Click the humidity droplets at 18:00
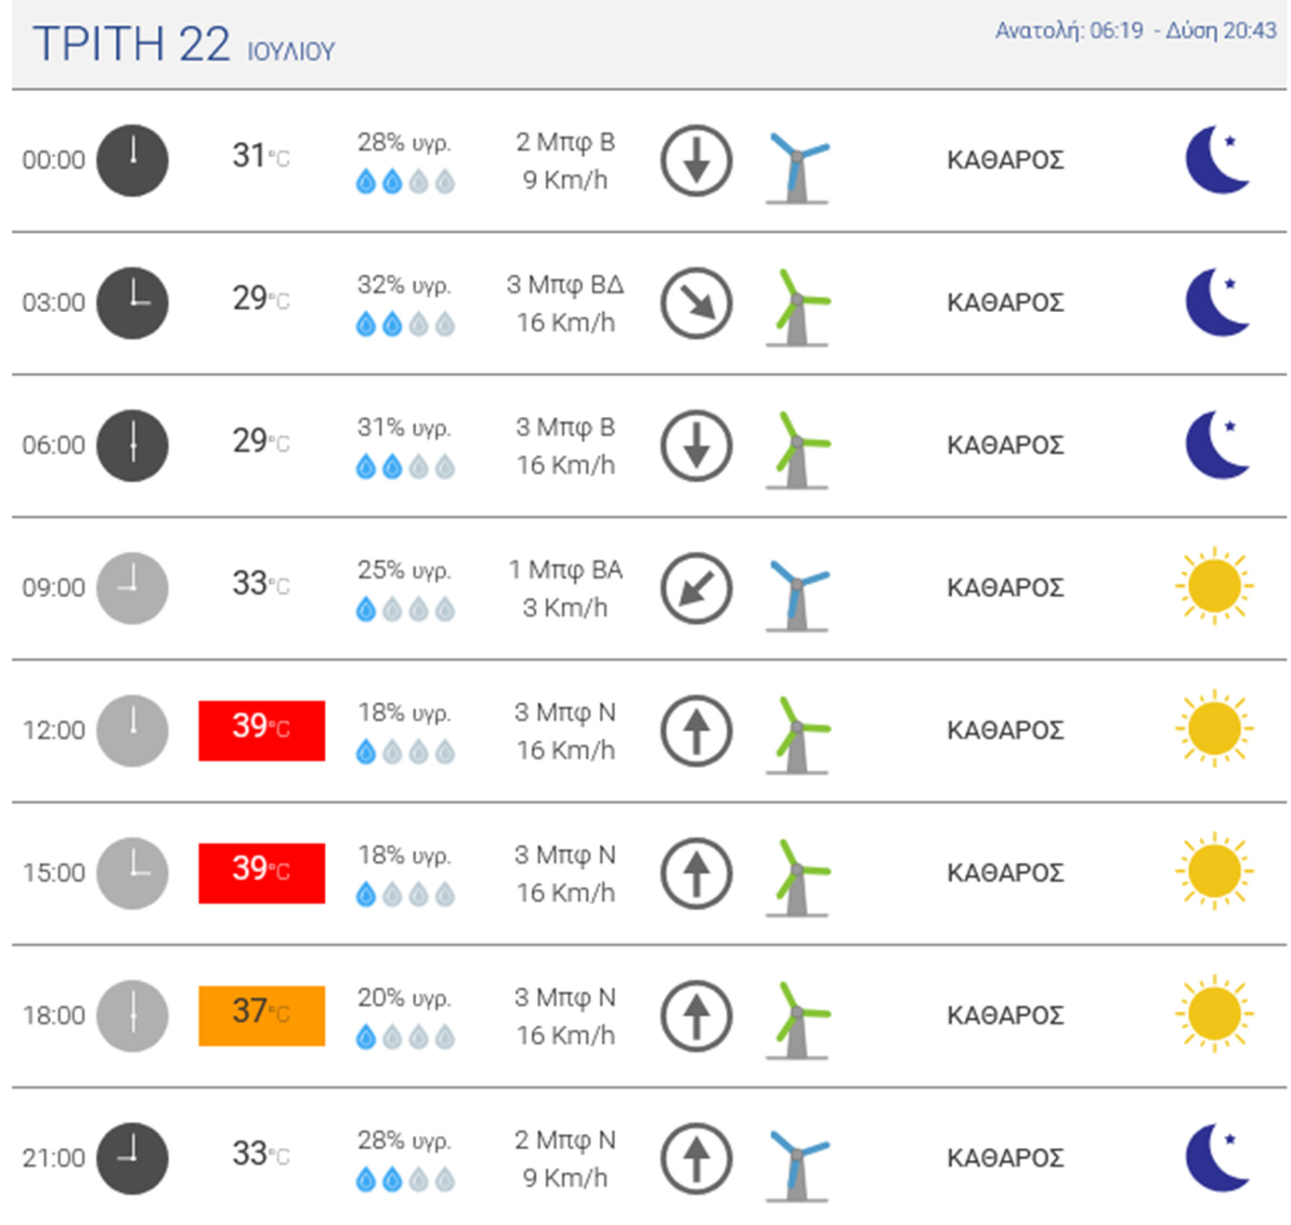The height and width of the screenshot is (1225, 1291). 405,1036
